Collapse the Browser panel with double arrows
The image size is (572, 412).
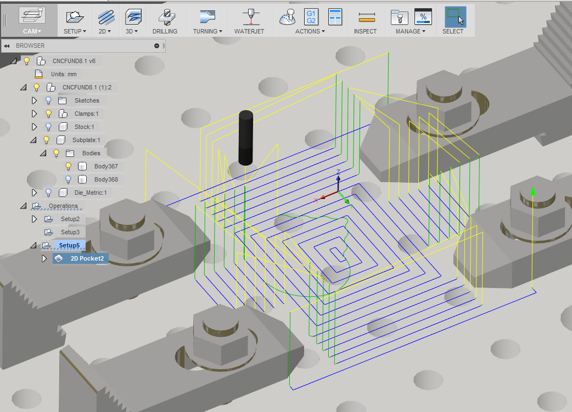coord(7,46)
